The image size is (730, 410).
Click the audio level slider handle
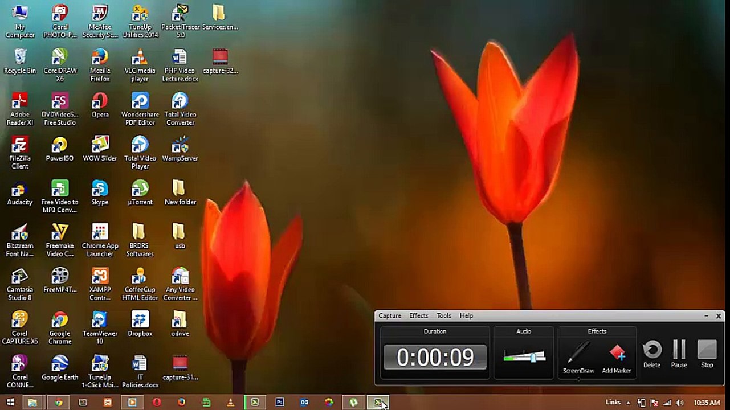tap(533, 357)
